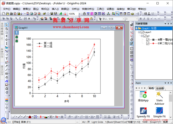Select the Zoom In tool
This screenshot has width=173, height=124.
[7, 28]
